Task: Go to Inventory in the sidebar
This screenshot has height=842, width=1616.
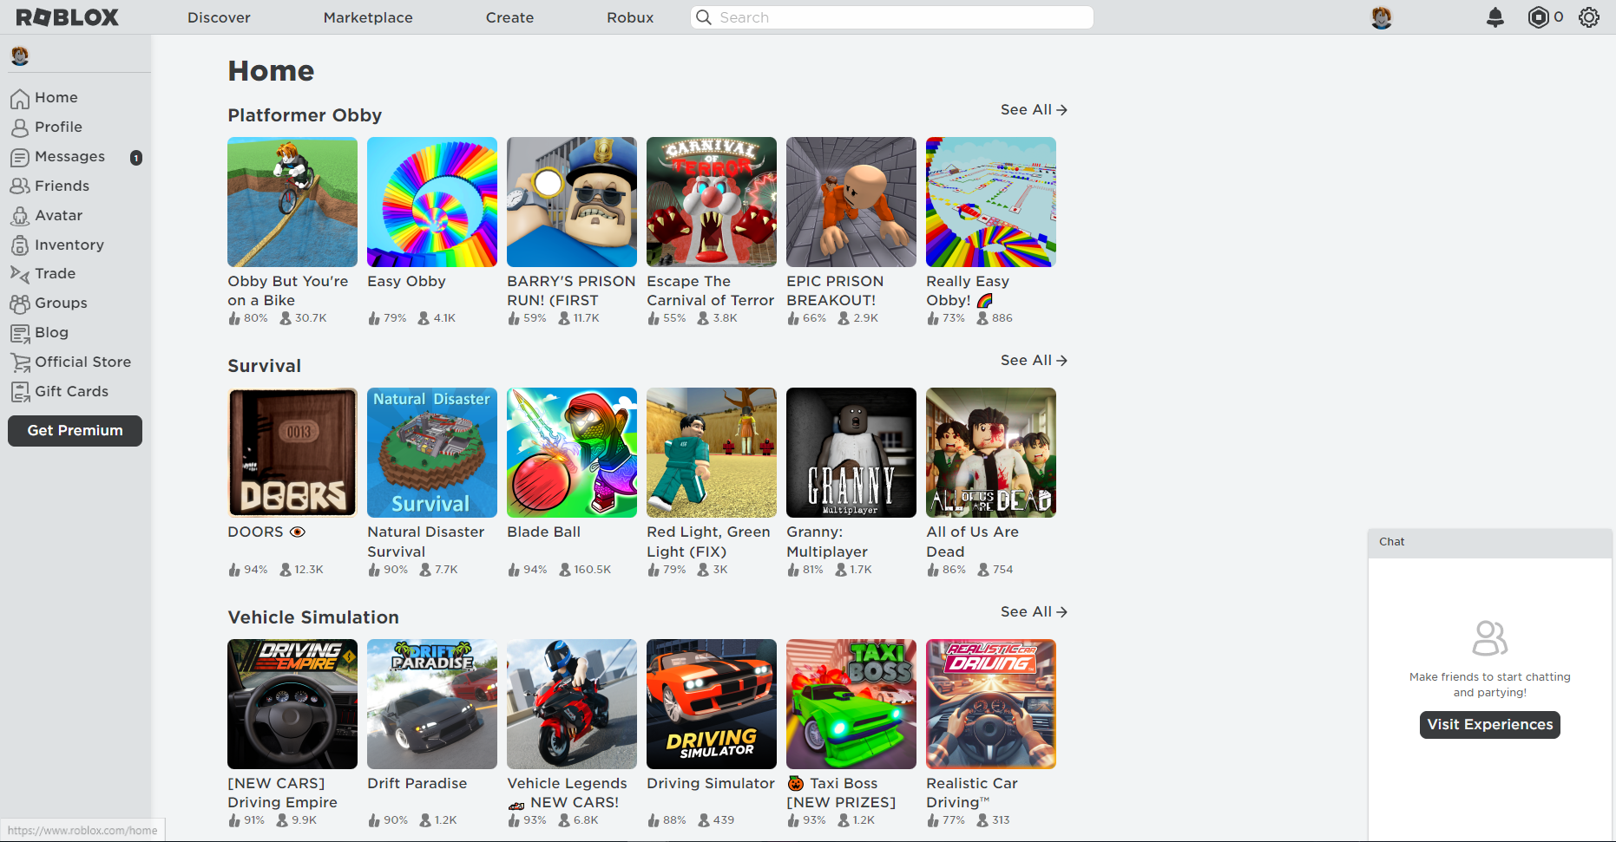Action: [x=69, y=245]
